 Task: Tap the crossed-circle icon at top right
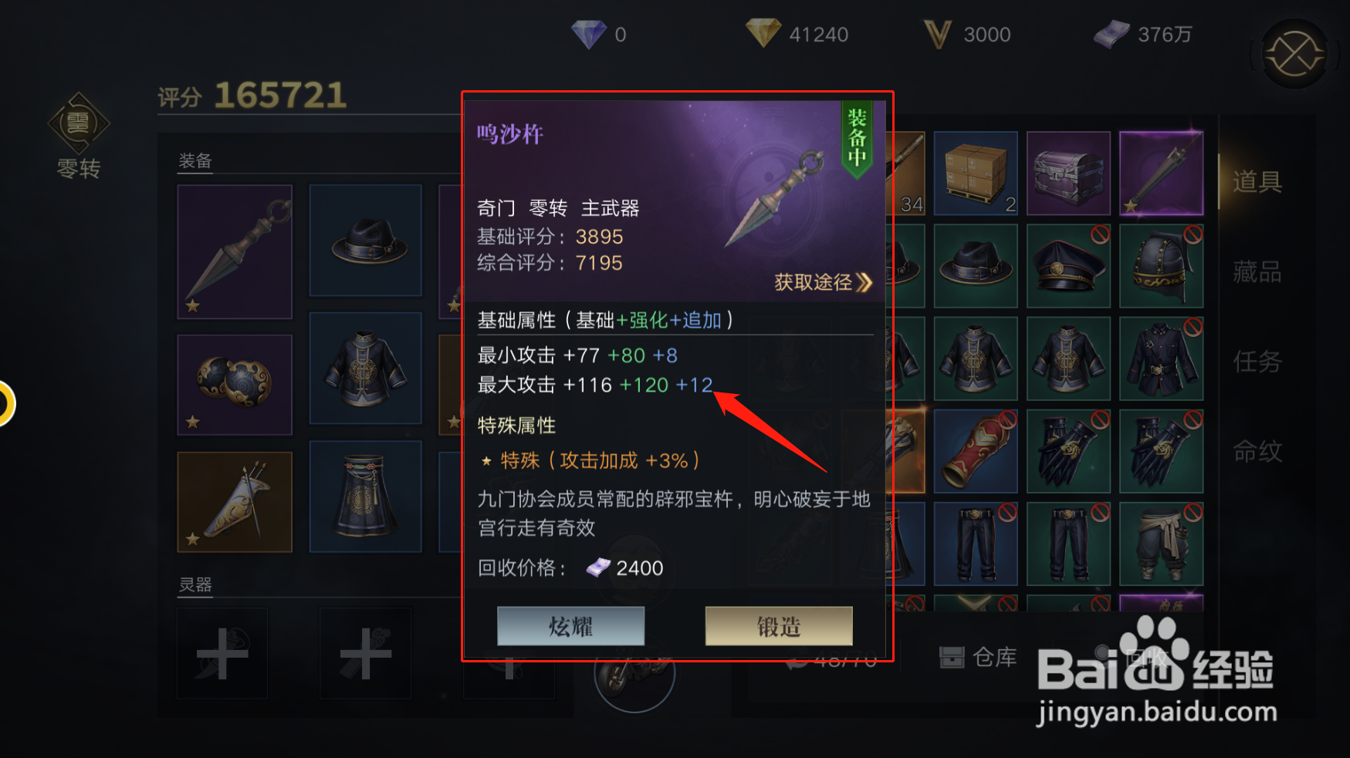point(1294,54)
